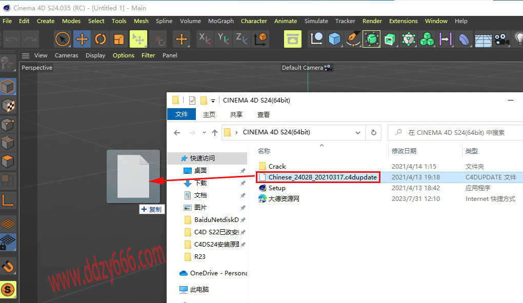
Task: Click the Undo arrow icon
Action: point(12,39)
